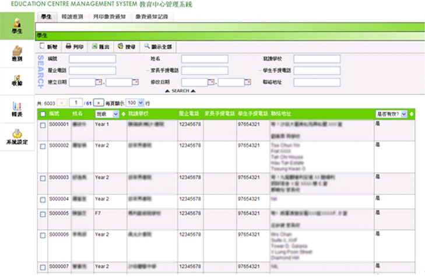Screen dimensions: 425x277
Task: Click the 編號 column header
Action: pyautogui.click(x=54, y=114)
